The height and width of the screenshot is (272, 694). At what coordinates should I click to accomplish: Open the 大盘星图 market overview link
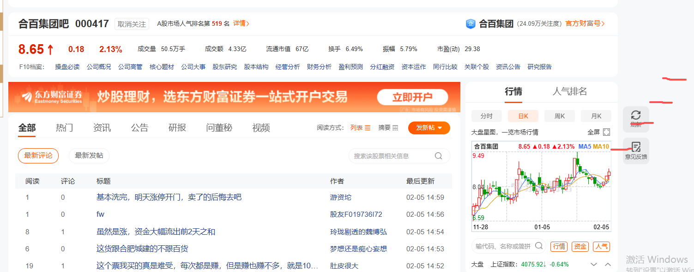point(505,132)
